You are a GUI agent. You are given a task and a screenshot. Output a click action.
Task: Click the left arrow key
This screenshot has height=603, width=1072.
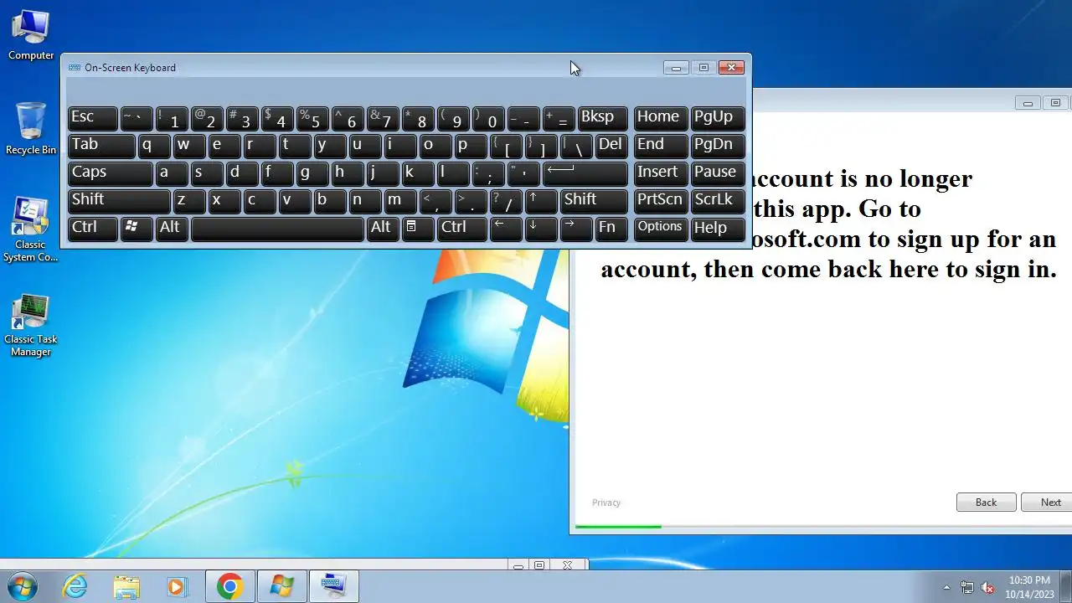coord(506,229)
